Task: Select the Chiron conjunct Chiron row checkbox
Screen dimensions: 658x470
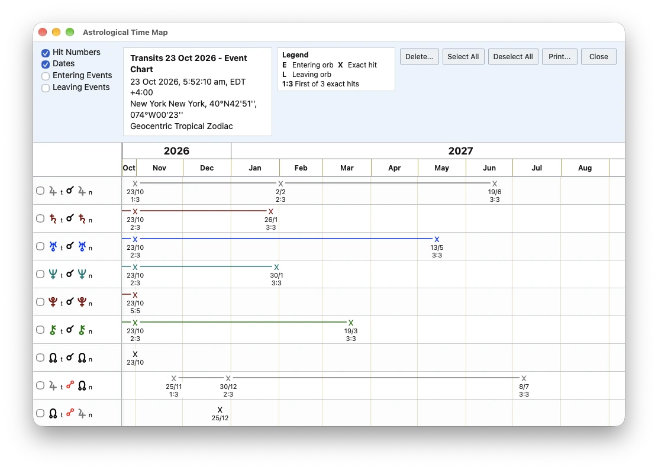Action: (40, 330)
